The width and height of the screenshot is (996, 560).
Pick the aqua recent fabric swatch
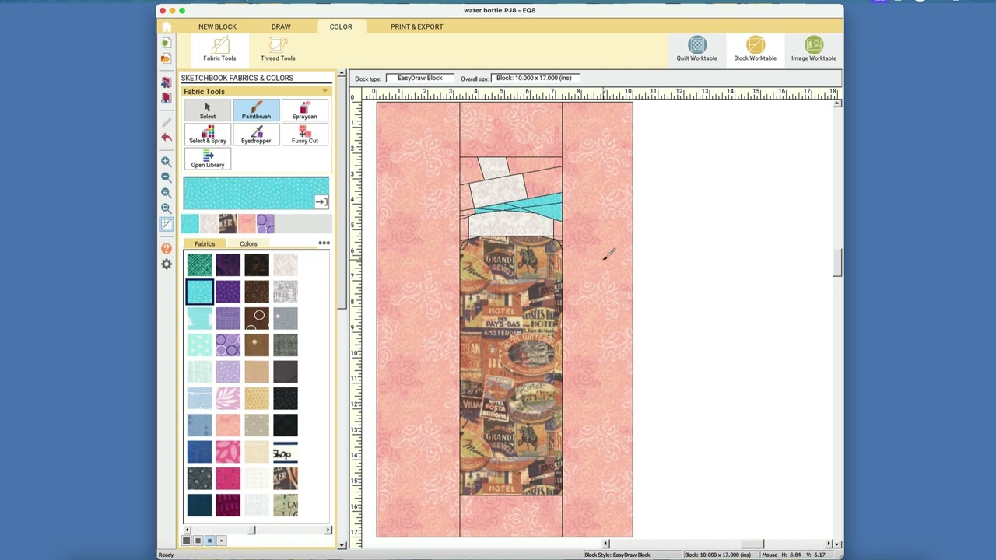pos(190,224)
